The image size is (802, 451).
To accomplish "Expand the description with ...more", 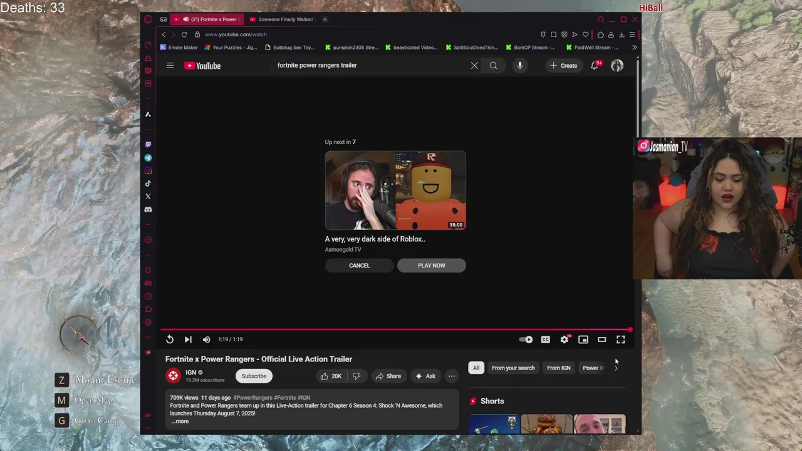I will pyautogui.click(x=180, y=421).
